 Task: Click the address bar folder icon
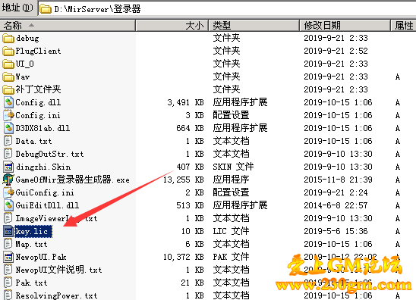pyautogui.click(x=46, y=9)
